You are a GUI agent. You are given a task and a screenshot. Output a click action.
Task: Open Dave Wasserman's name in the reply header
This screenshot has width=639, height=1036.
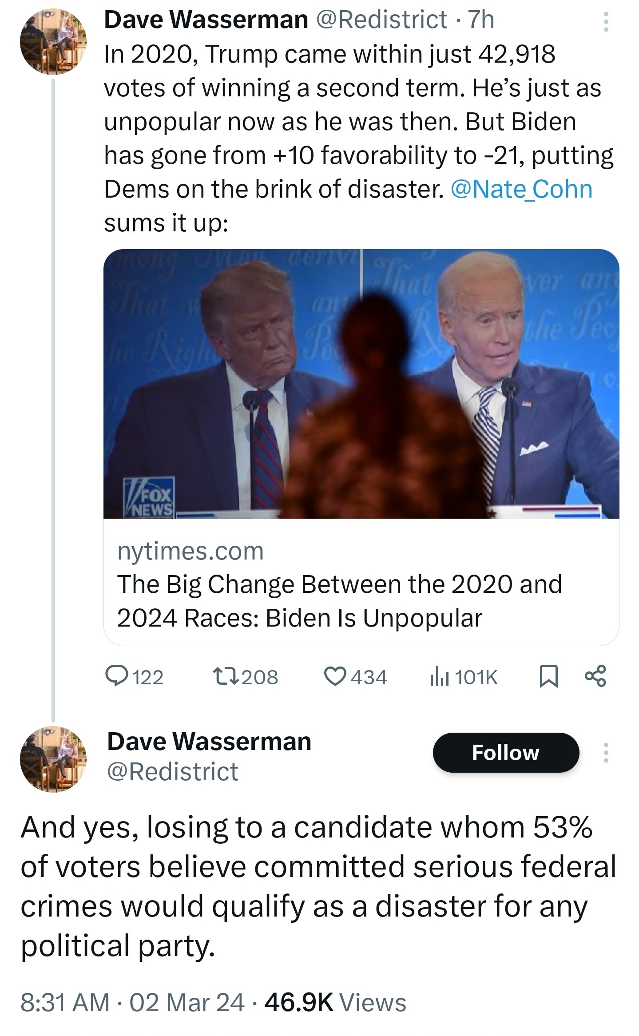coord(209,742)
